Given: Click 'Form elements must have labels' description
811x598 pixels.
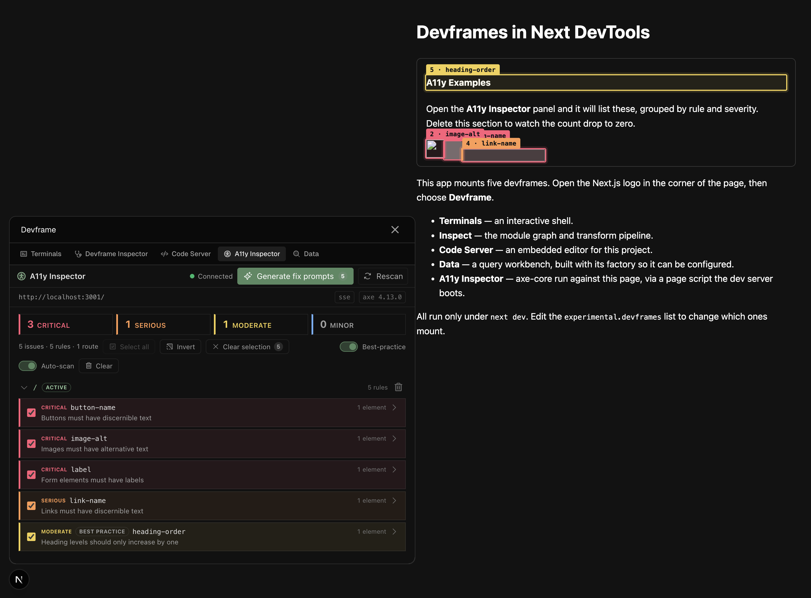Looking at the screenshot, I should (92, 480).
